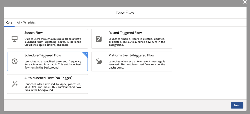This screenshot has height=114, width=250.
Task: Click the Schedule-Triggered Flow clock icon
Action: coord(15,61)
